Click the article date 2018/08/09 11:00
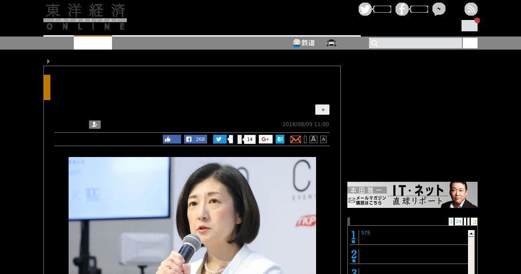 (306, 124)
